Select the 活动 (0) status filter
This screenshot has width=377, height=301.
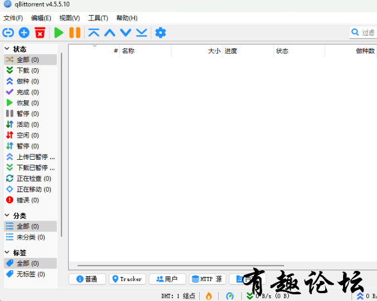(31, 124)
